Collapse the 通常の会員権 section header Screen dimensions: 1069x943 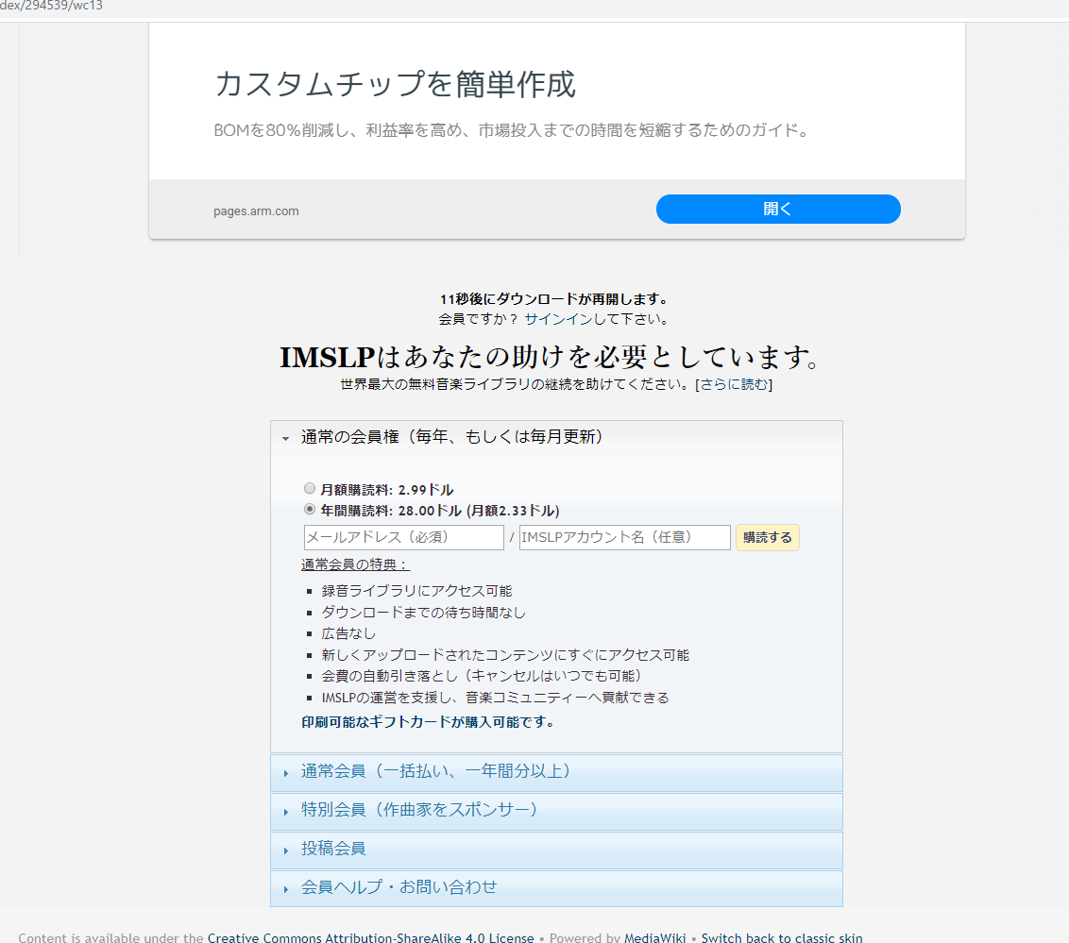(x=451, y=437)
